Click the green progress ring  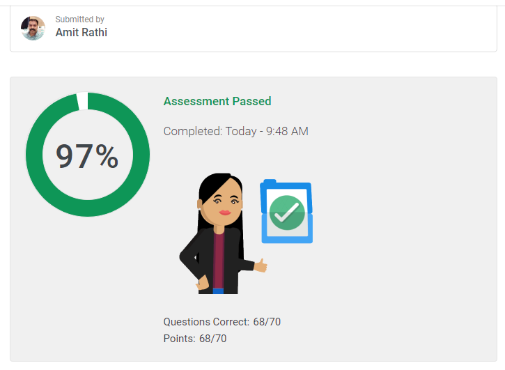point(34,155)
